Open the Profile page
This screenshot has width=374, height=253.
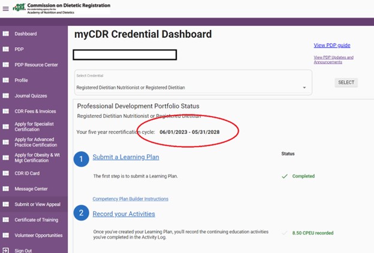click(x=21, y=80)
